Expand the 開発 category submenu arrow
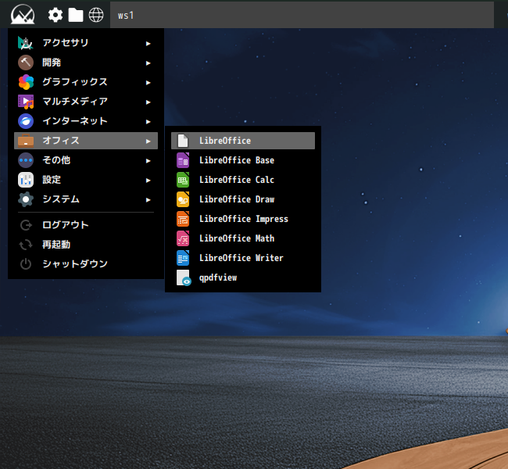Screen dimensions: 508x469 click(x=148, y=63)
